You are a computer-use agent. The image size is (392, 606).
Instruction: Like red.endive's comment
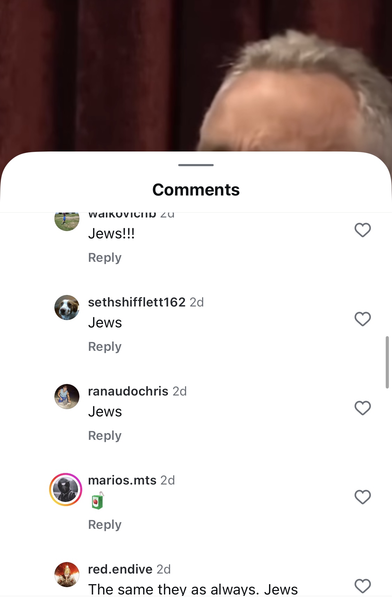point(362,586)
